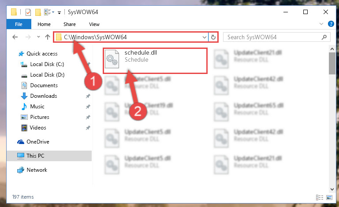339x207 pixels.
Task: Open the Help question mark icon
Action: click(x=331, y=24)
